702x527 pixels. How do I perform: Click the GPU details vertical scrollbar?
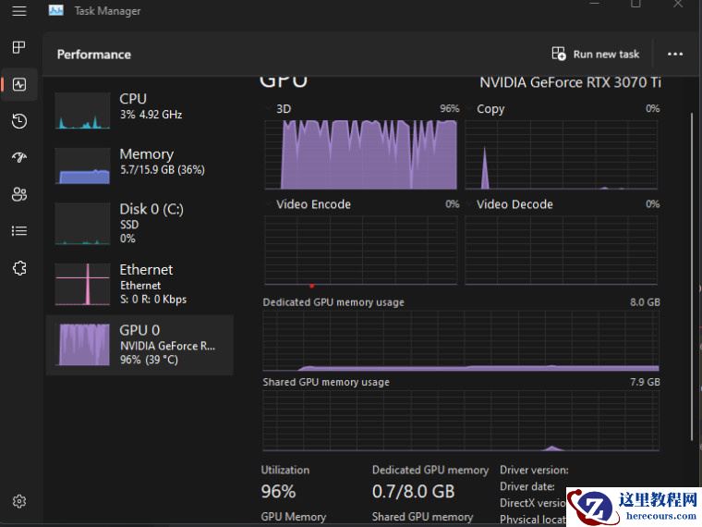point(693,278)
